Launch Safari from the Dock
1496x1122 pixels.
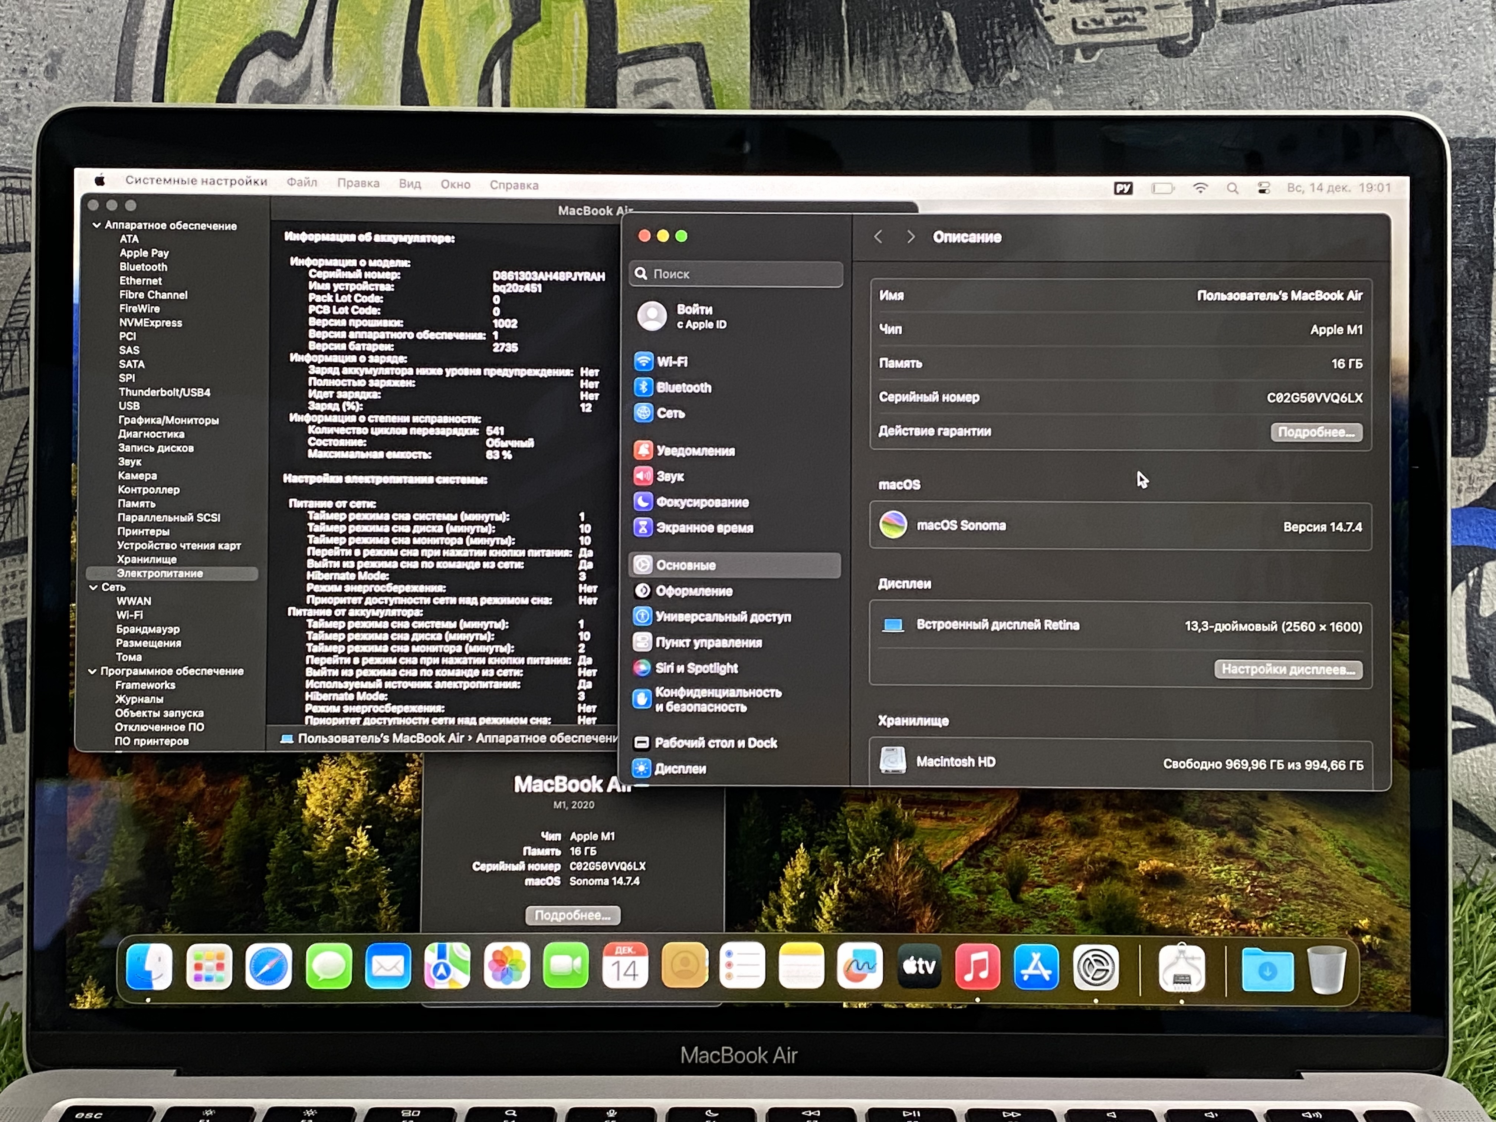tap(269, 967)
